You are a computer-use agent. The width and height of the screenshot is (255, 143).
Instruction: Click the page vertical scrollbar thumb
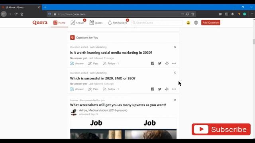[254, 41]
